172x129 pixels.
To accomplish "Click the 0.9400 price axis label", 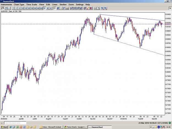I will [x=168, y=14].
